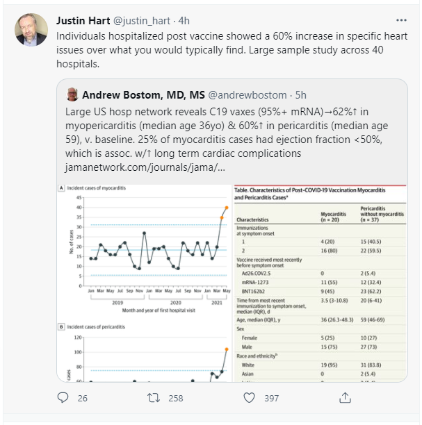Open the 5h quoted tweet timestamp
This screenshot has width=422, height=425.
(x=301, y=95)
